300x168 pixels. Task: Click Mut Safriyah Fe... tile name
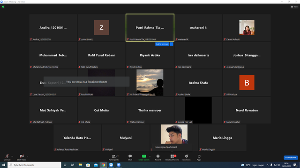[53, 110]
